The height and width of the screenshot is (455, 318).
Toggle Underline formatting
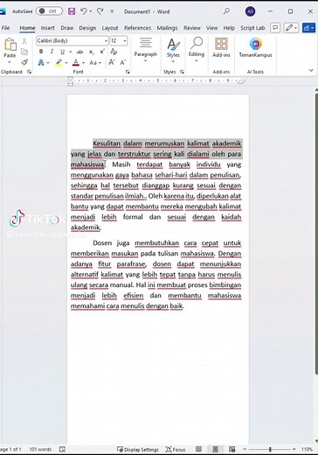(62, 52)
